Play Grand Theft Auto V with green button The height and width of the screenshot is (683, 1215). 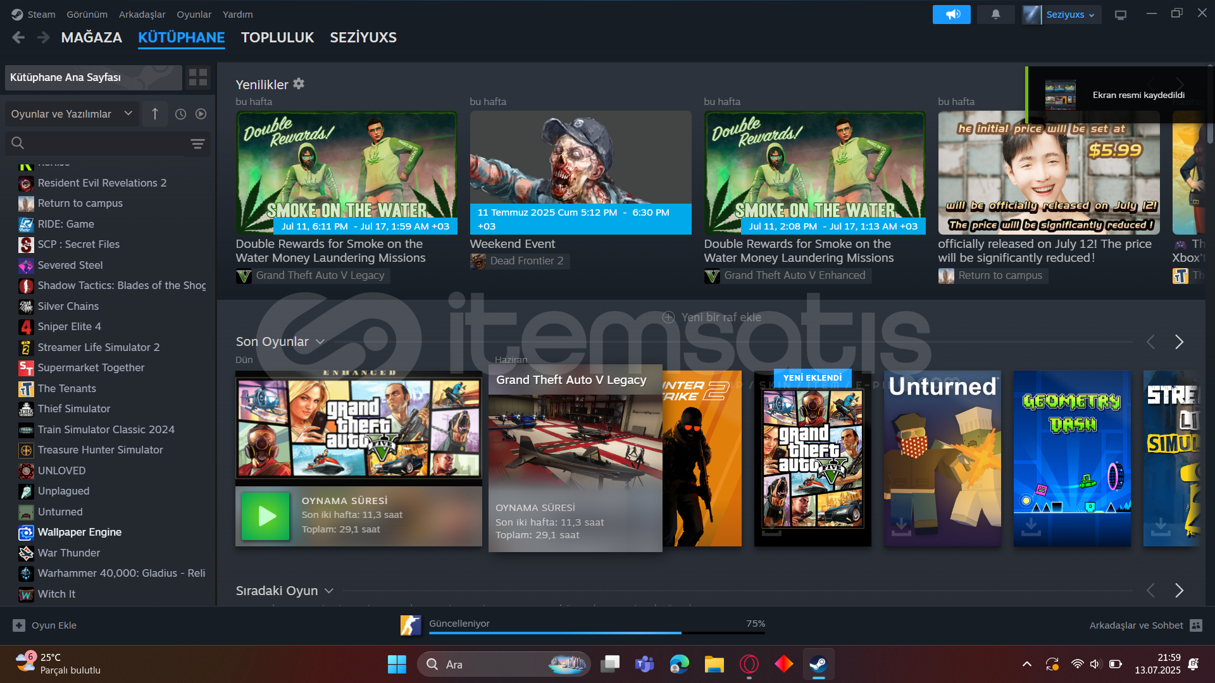click(266, 517)
